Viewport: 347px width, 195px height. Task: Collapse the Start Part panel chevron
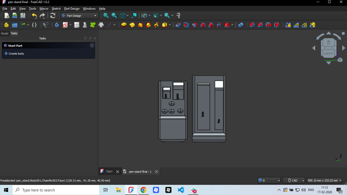click(92, 45)
